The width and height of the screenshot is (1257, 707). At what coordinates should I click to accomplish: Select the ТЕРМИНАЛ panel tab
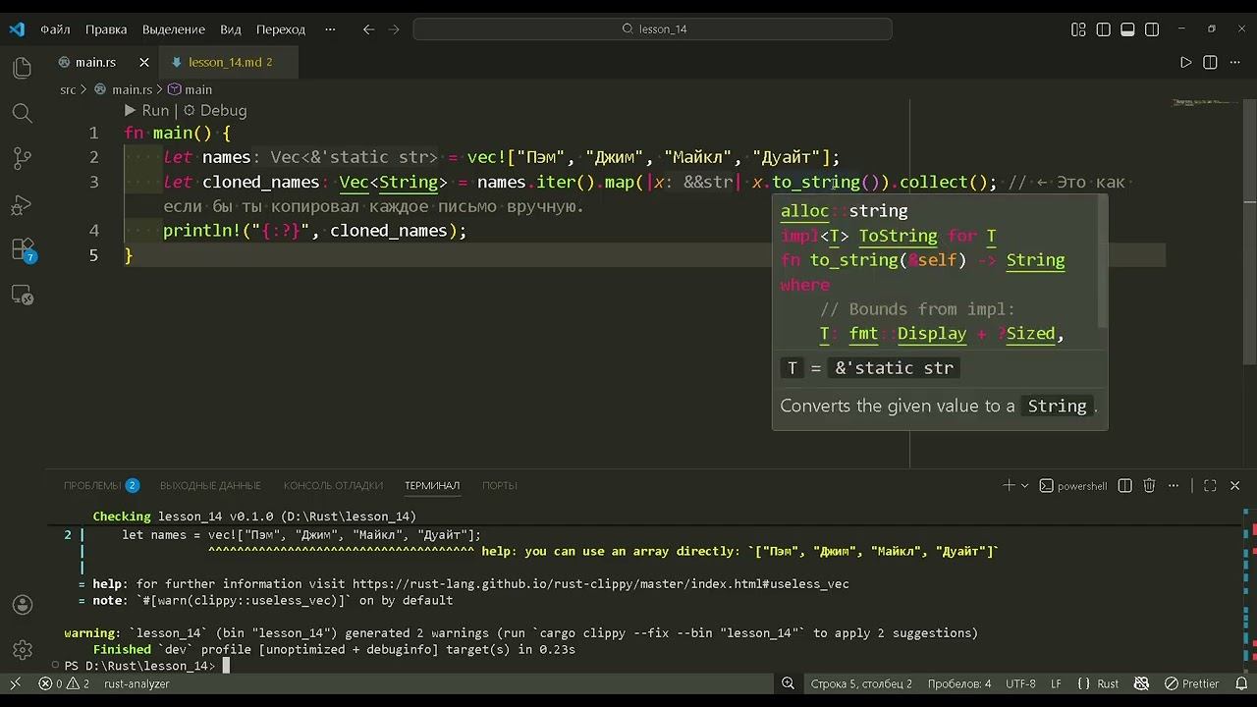[432, 485]
